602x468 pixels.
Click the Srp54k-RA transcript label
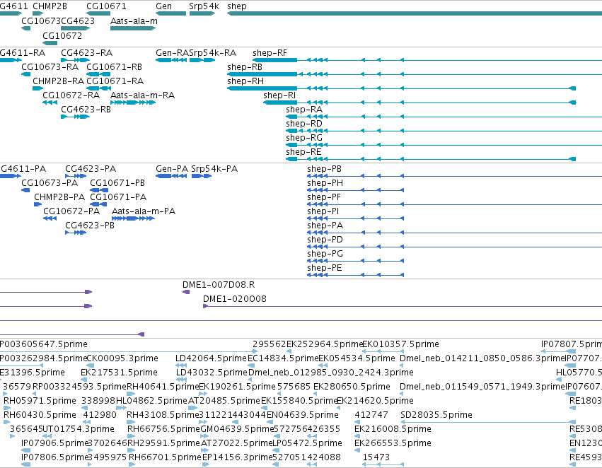point(213,53)
